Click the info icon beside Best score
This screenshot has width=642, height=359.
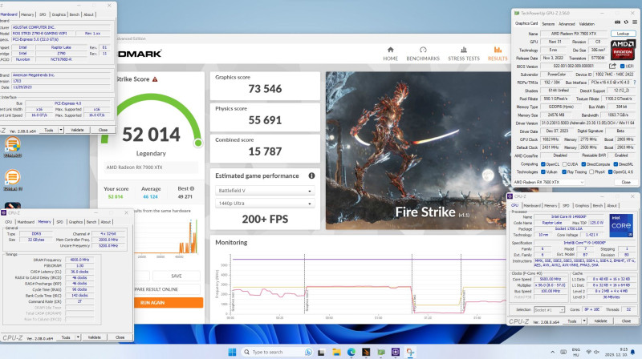pyautogui.click(x=192, y=188)
